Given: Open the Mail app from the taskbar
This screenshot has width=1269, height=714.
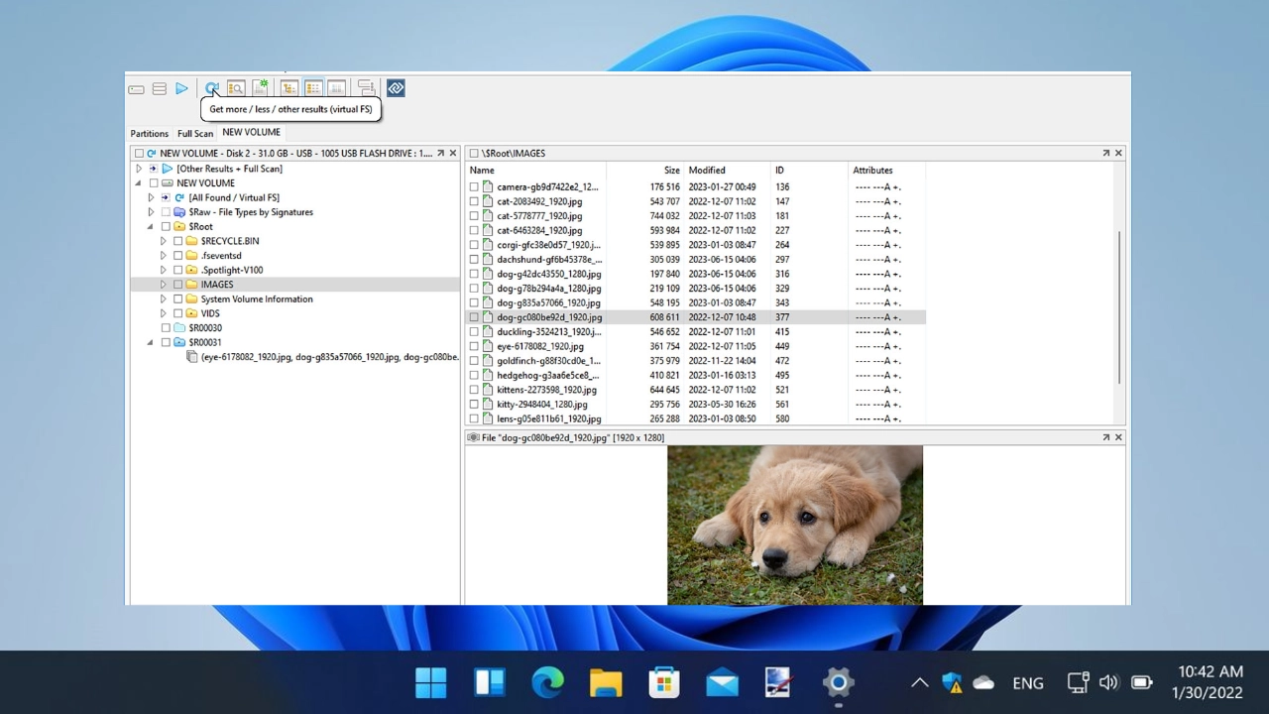Looking at the screenshot, I should 722,682.
